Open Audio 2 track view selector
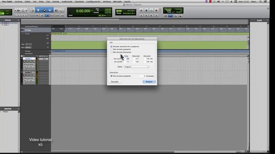This screenshot has width=275, height=154. point(29,78)
